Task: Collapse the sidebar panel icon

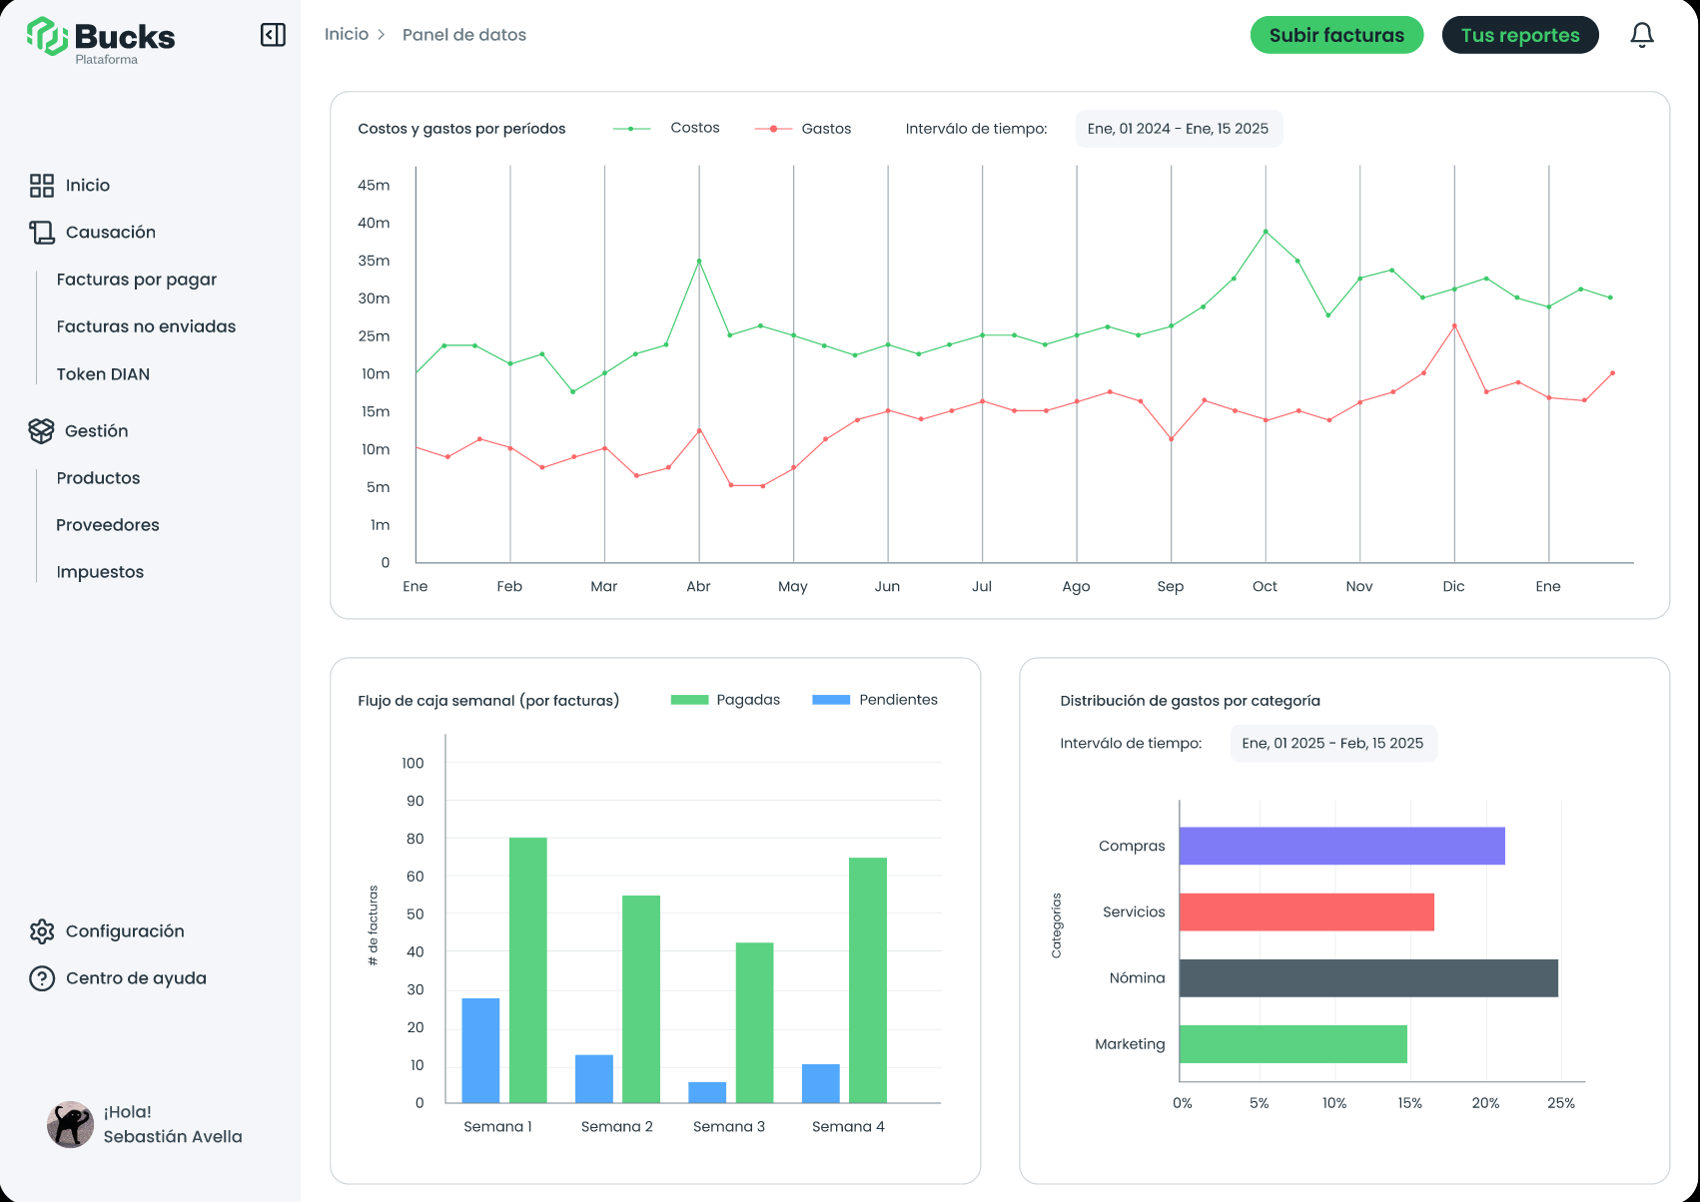Action: pos(273,35)
